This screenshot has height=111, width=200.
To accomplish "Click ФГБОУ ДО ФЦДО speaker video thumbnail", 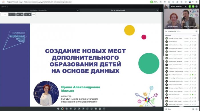I will (190, 19).
